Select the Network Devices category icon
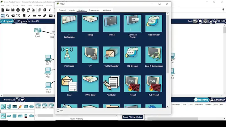This screenshot has height=127, width=226. tap(3, 107)
